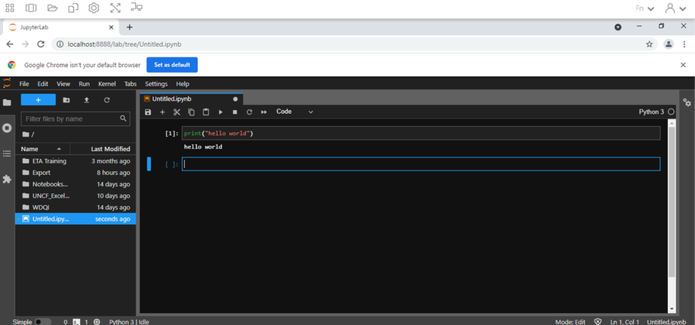The image size is (695, 325).
Task: Open the Running Terminals and Kernels sidebar icon
Action: click(x=8, y=127)
